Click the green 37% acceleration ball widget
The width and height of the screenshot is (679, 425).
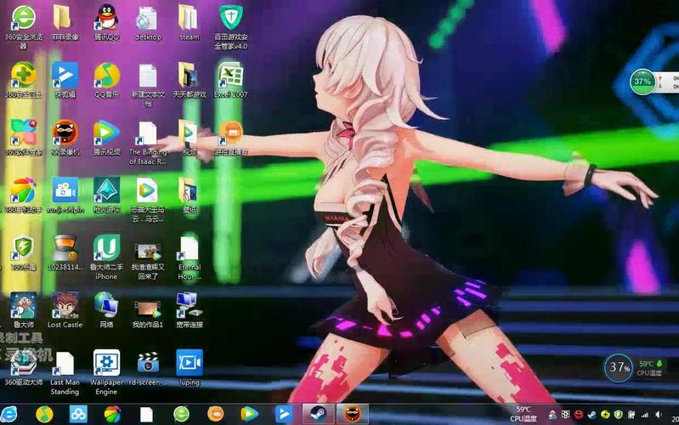(642, 82)
